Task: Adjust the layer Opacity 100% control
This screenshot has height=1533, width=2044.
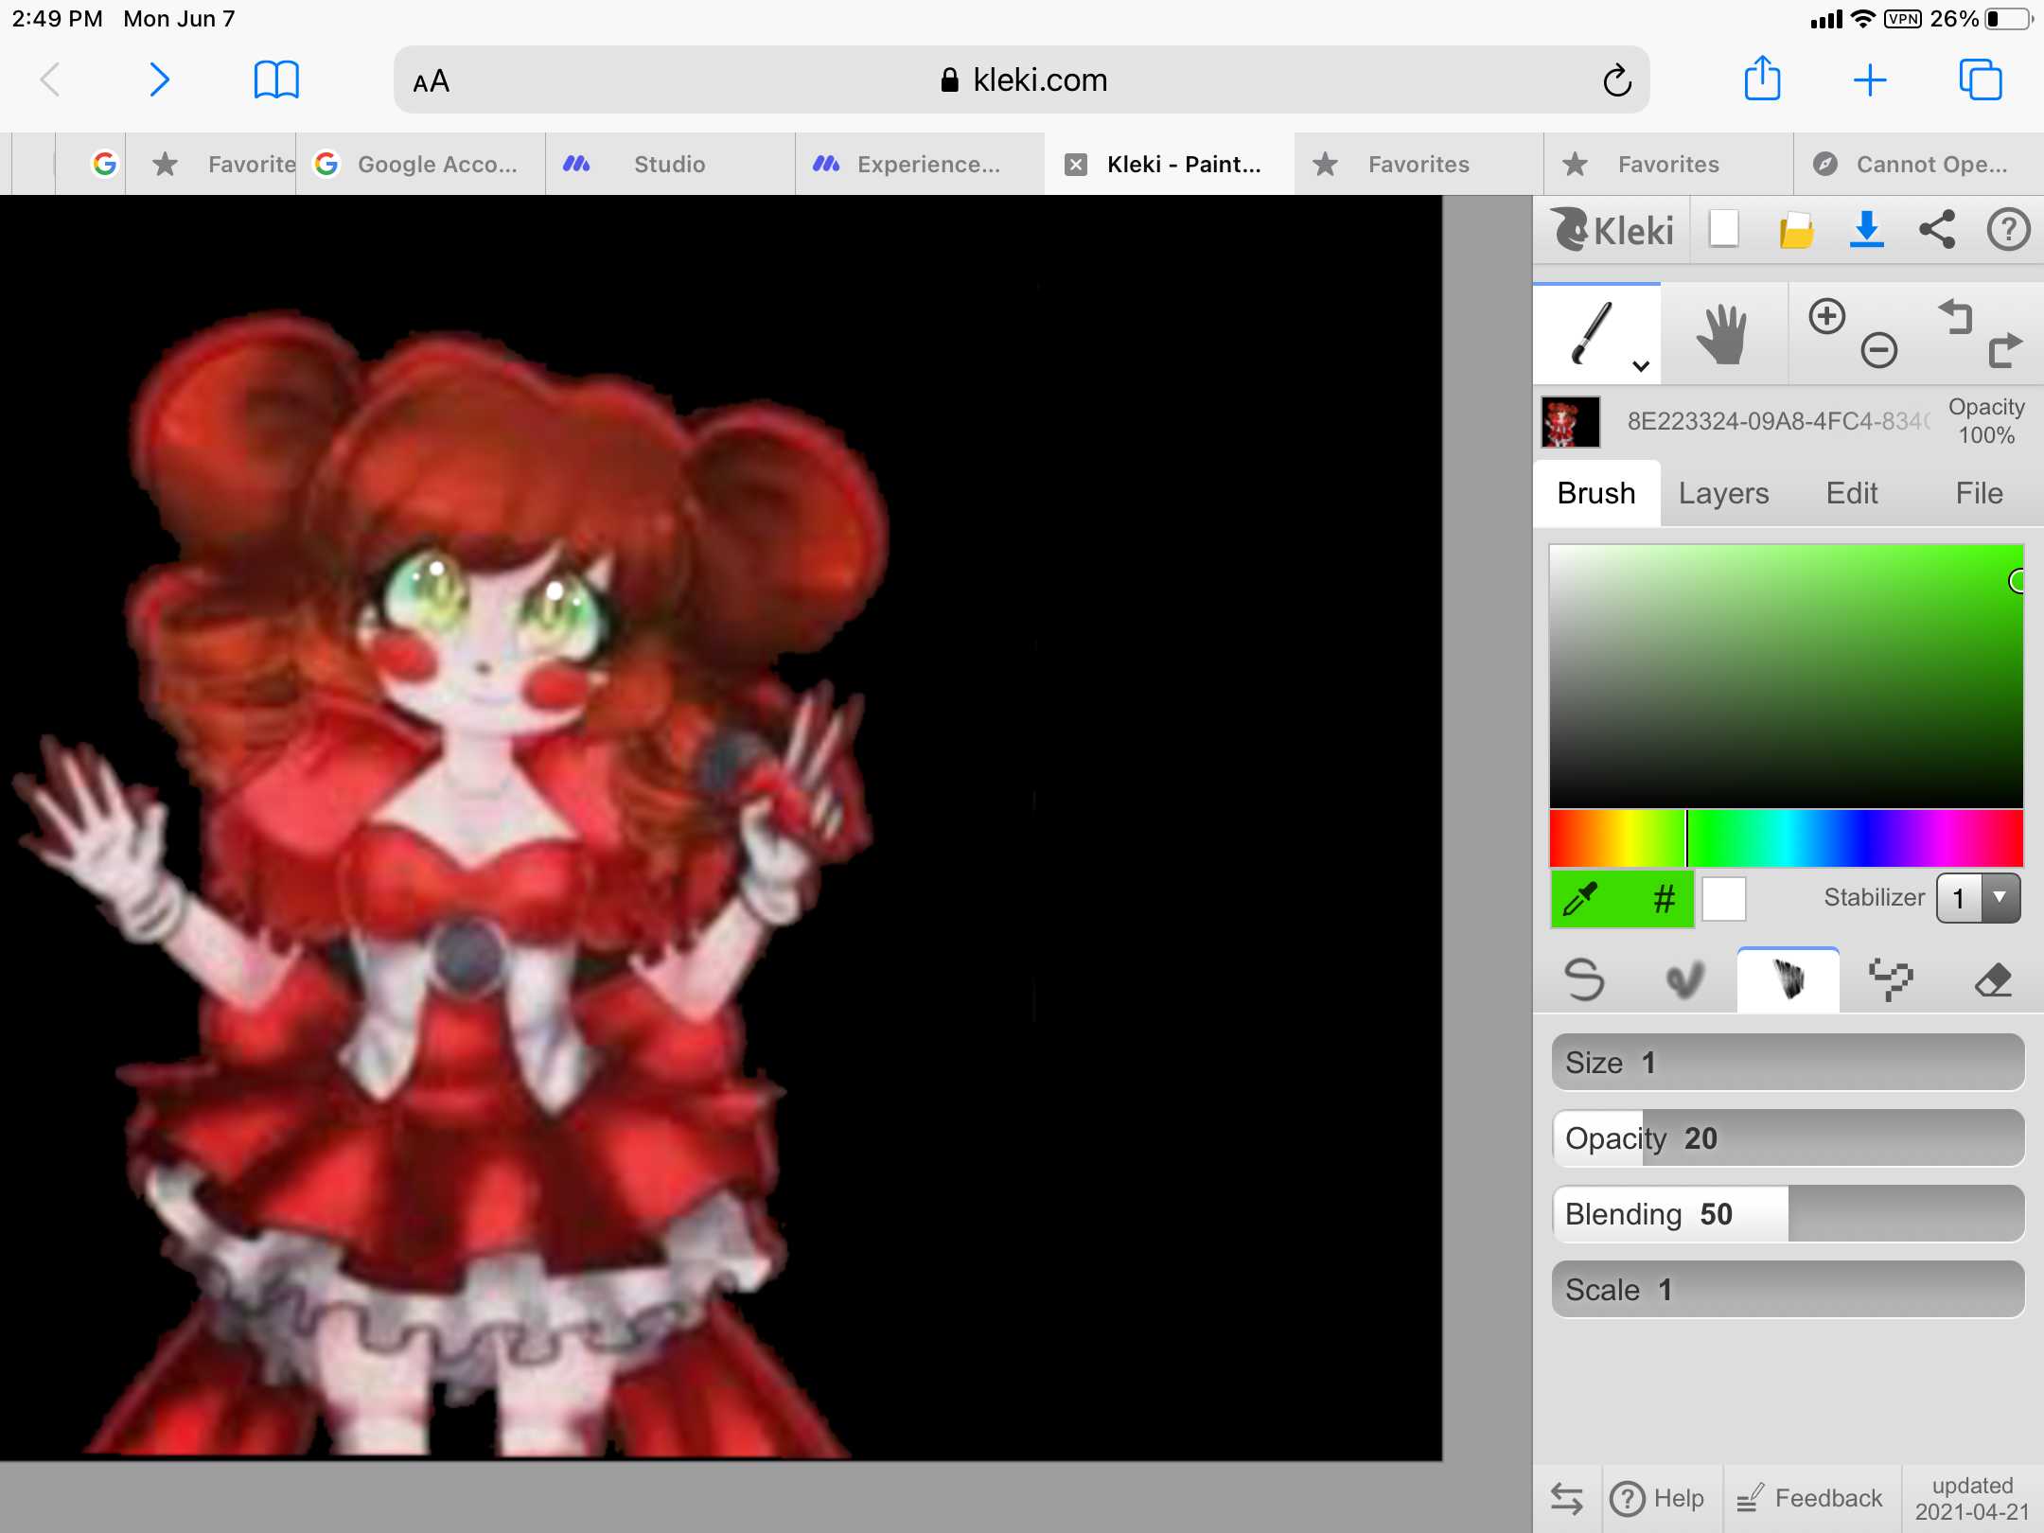Action: tap(1985, 421)
